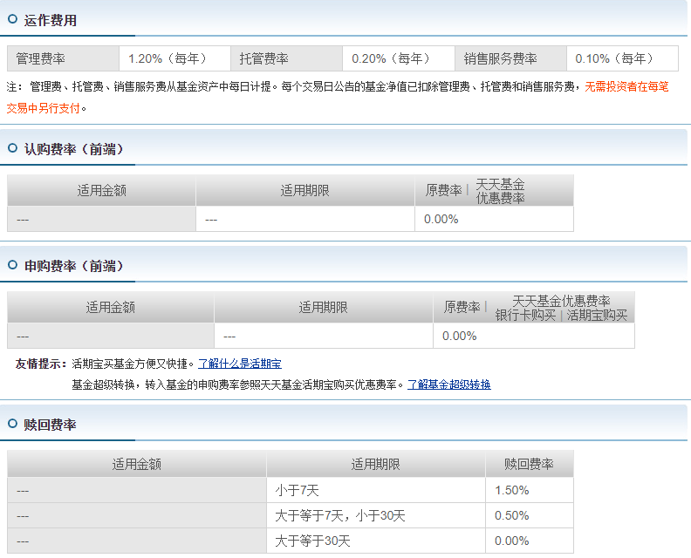Select the 1.20%（每年） management fee value
Viewport: 691px width, 558px height.
pos(175,58)
